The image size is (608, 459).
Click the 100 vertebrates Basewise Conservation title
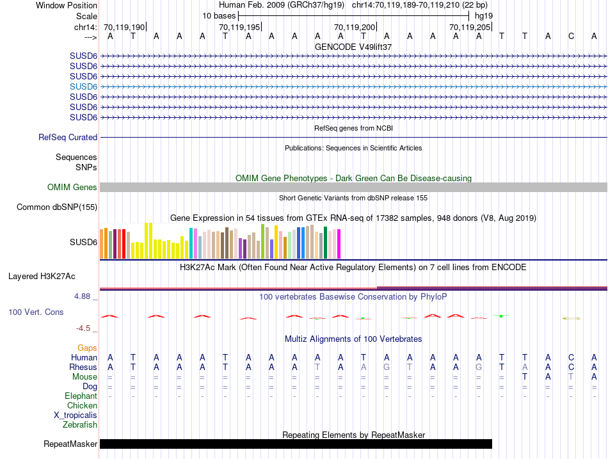click(x=353, y=296)
